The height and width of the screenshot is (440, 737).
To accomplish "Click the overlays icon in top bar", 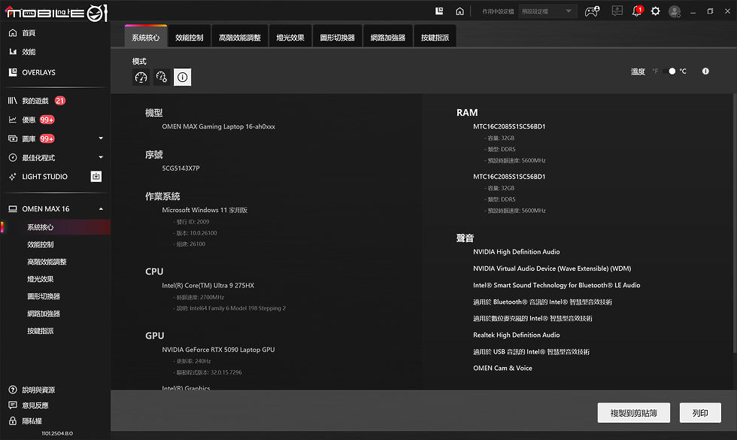I will click(x=439, y=11).
